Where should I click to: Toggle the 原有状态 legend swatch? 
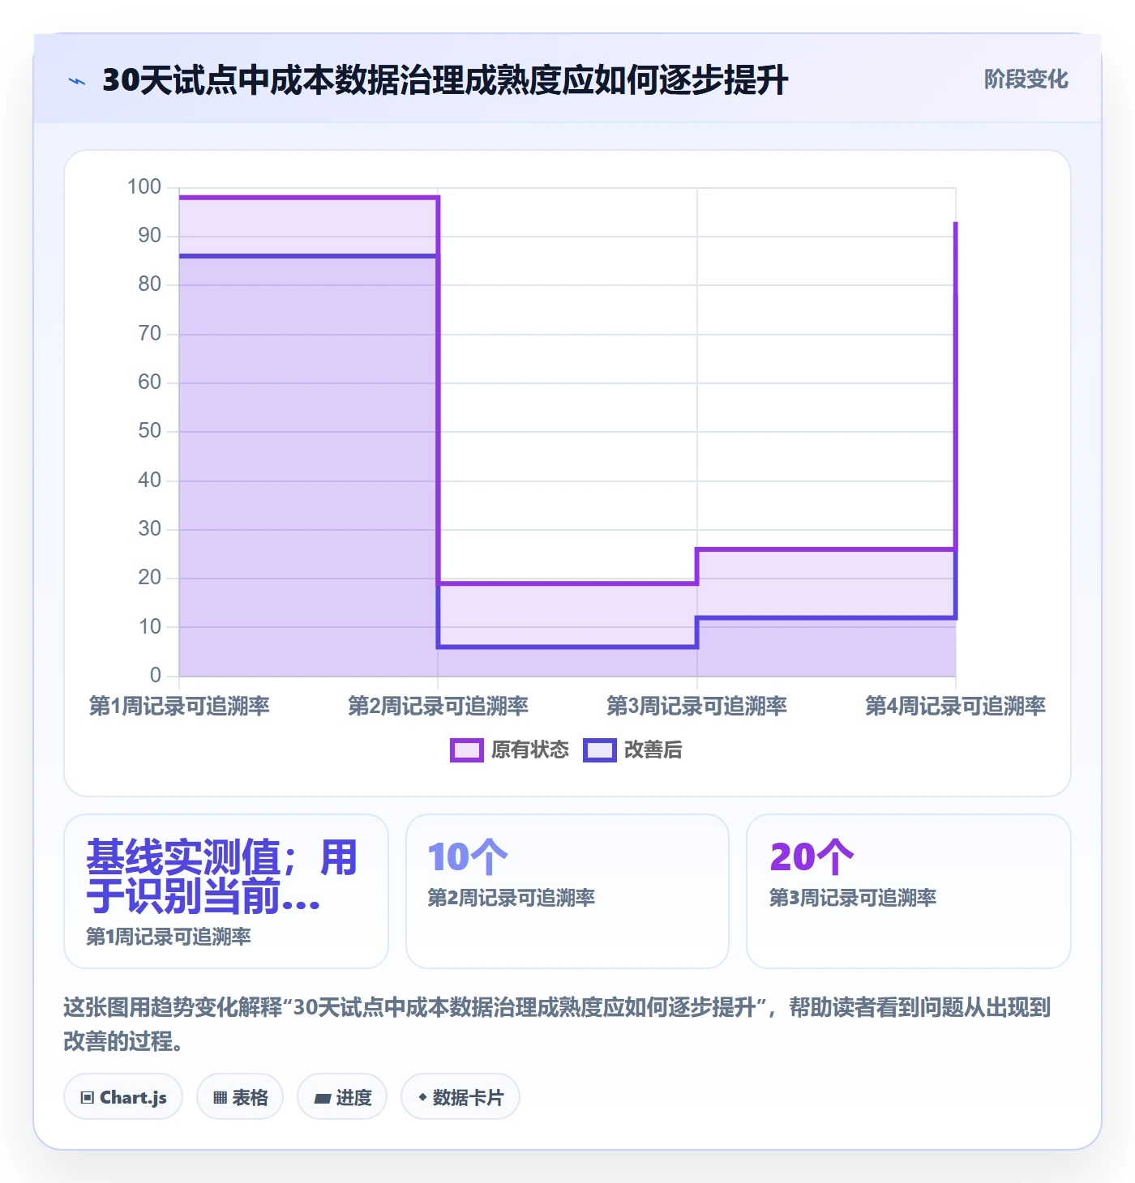pyautogui.click(x=467, y=750)
